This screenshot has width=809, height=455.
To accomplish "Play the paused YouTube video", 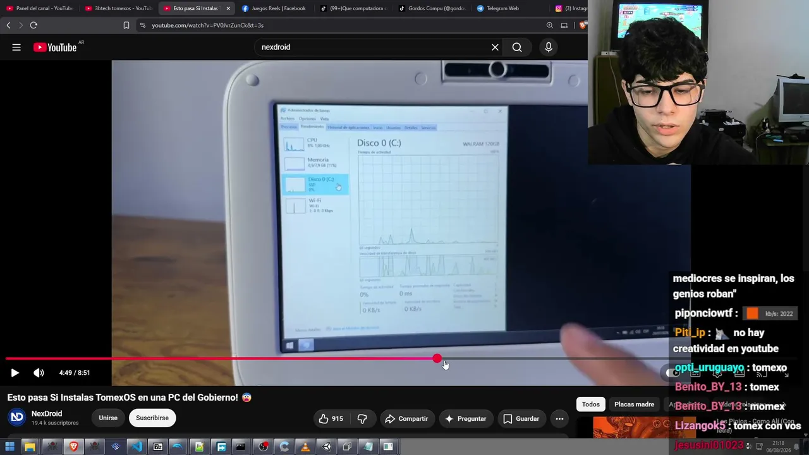I will click(x=15, y=373).
